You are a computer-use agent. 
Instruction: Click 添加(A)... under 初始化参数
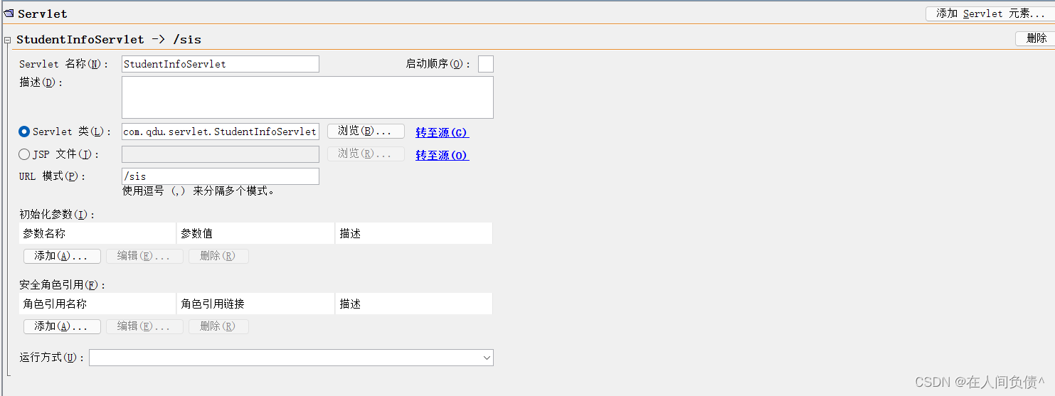click(62, 256)
